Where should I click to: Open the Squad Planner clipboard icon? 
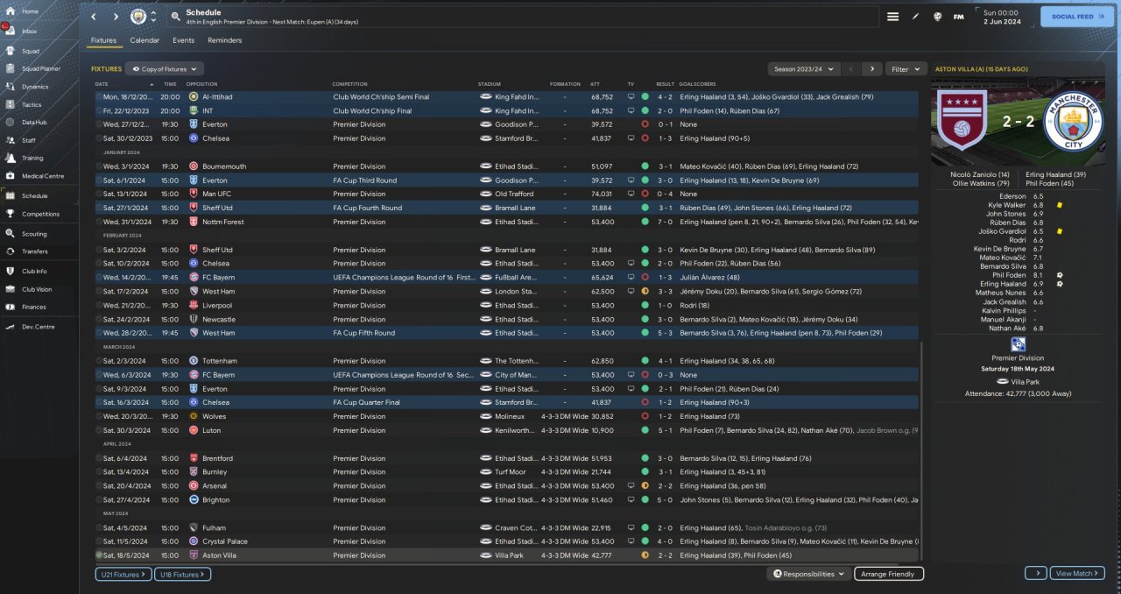point(10,68)
